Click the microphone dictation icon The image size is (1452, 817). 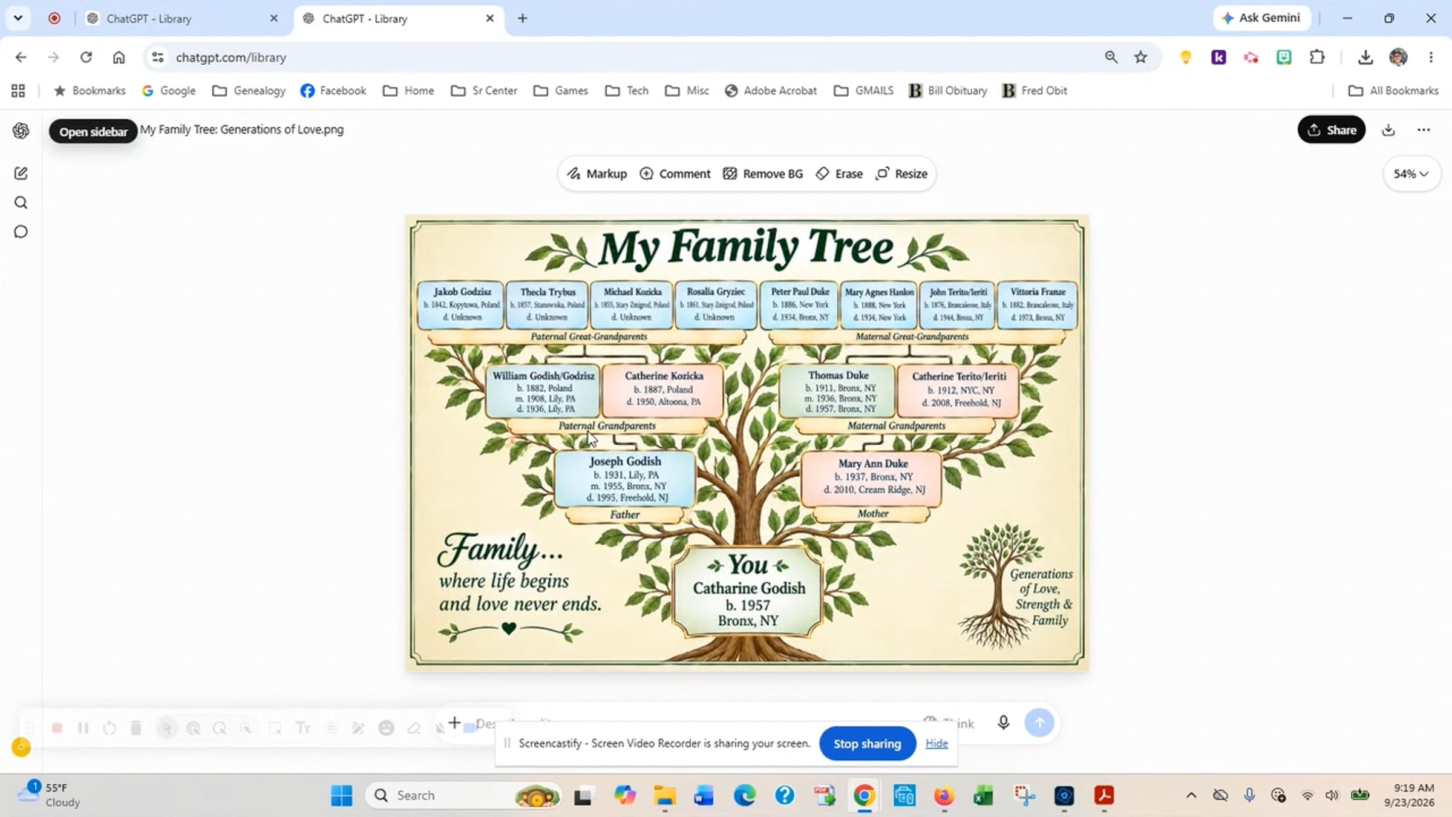coord(1003,723)
